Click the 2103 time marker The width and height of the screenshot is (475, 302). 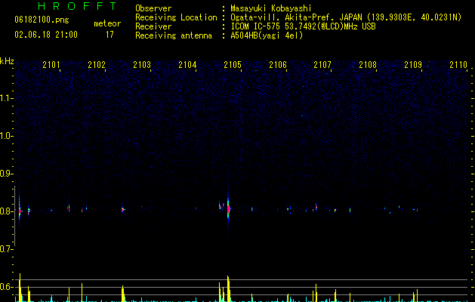coord(142,65)
